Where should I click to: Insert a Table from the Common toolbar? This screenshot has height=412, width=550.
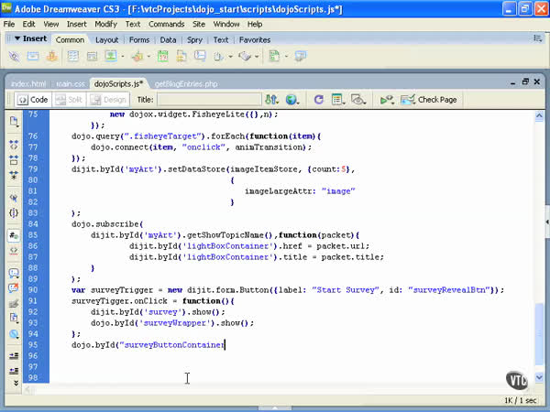click(72, 57)
